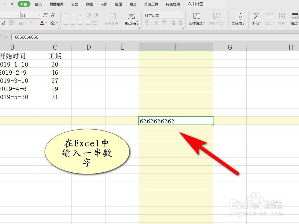299x224 pixels.
Task: Open the border style dropdown
Action: pyautogui.click(x=15, y=23)
